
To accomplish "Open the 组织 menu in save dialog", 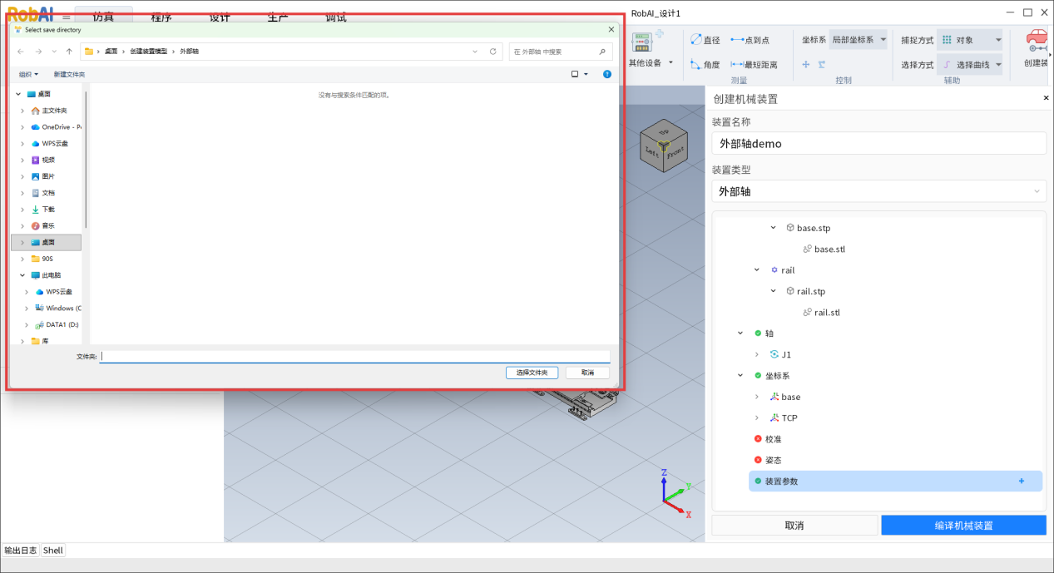I will 28,74.
